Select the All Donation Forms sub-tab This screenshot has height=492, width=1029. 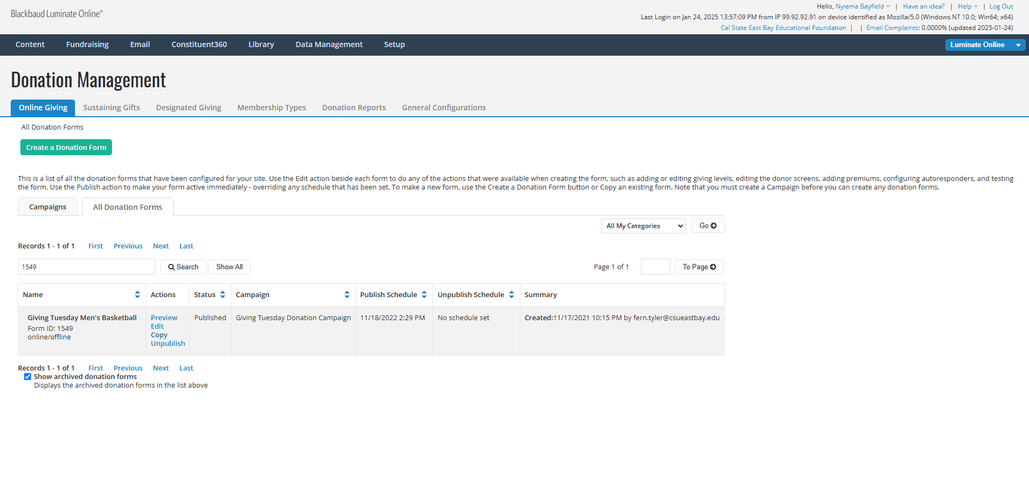128,207
